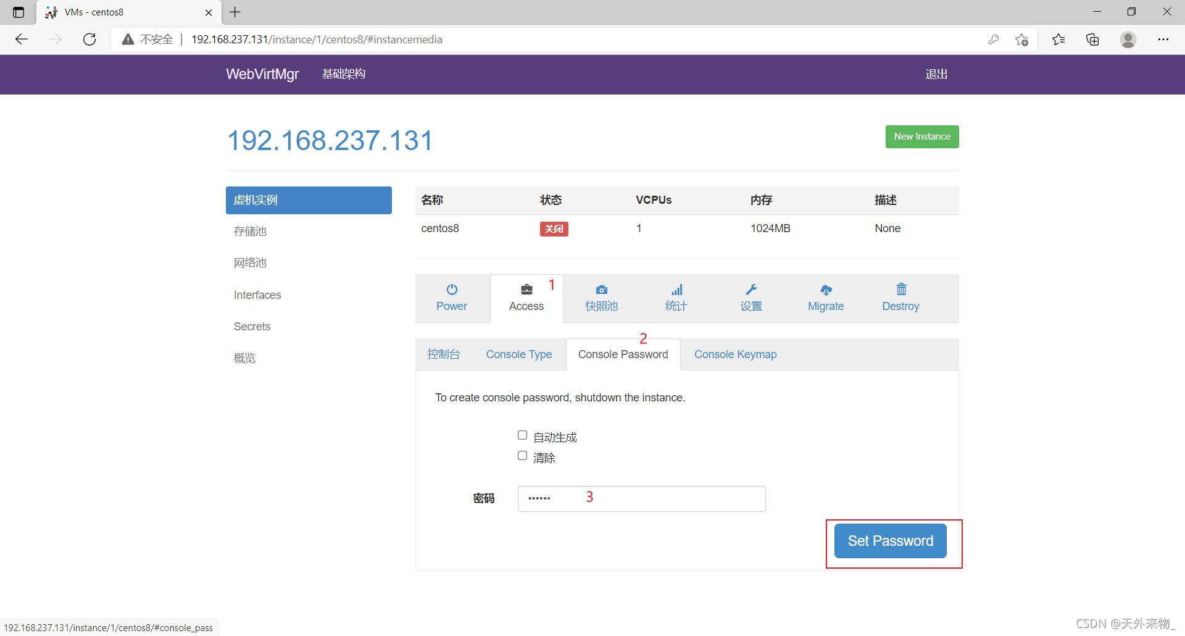Click the Power tab icon
Viewport: 1185px width, 636px height.
click(x=452, y=290)
